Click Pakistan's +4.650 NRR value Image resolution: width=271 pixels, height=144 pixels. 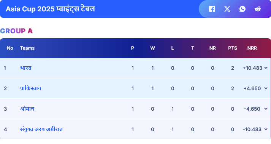[x=252, y=88]
